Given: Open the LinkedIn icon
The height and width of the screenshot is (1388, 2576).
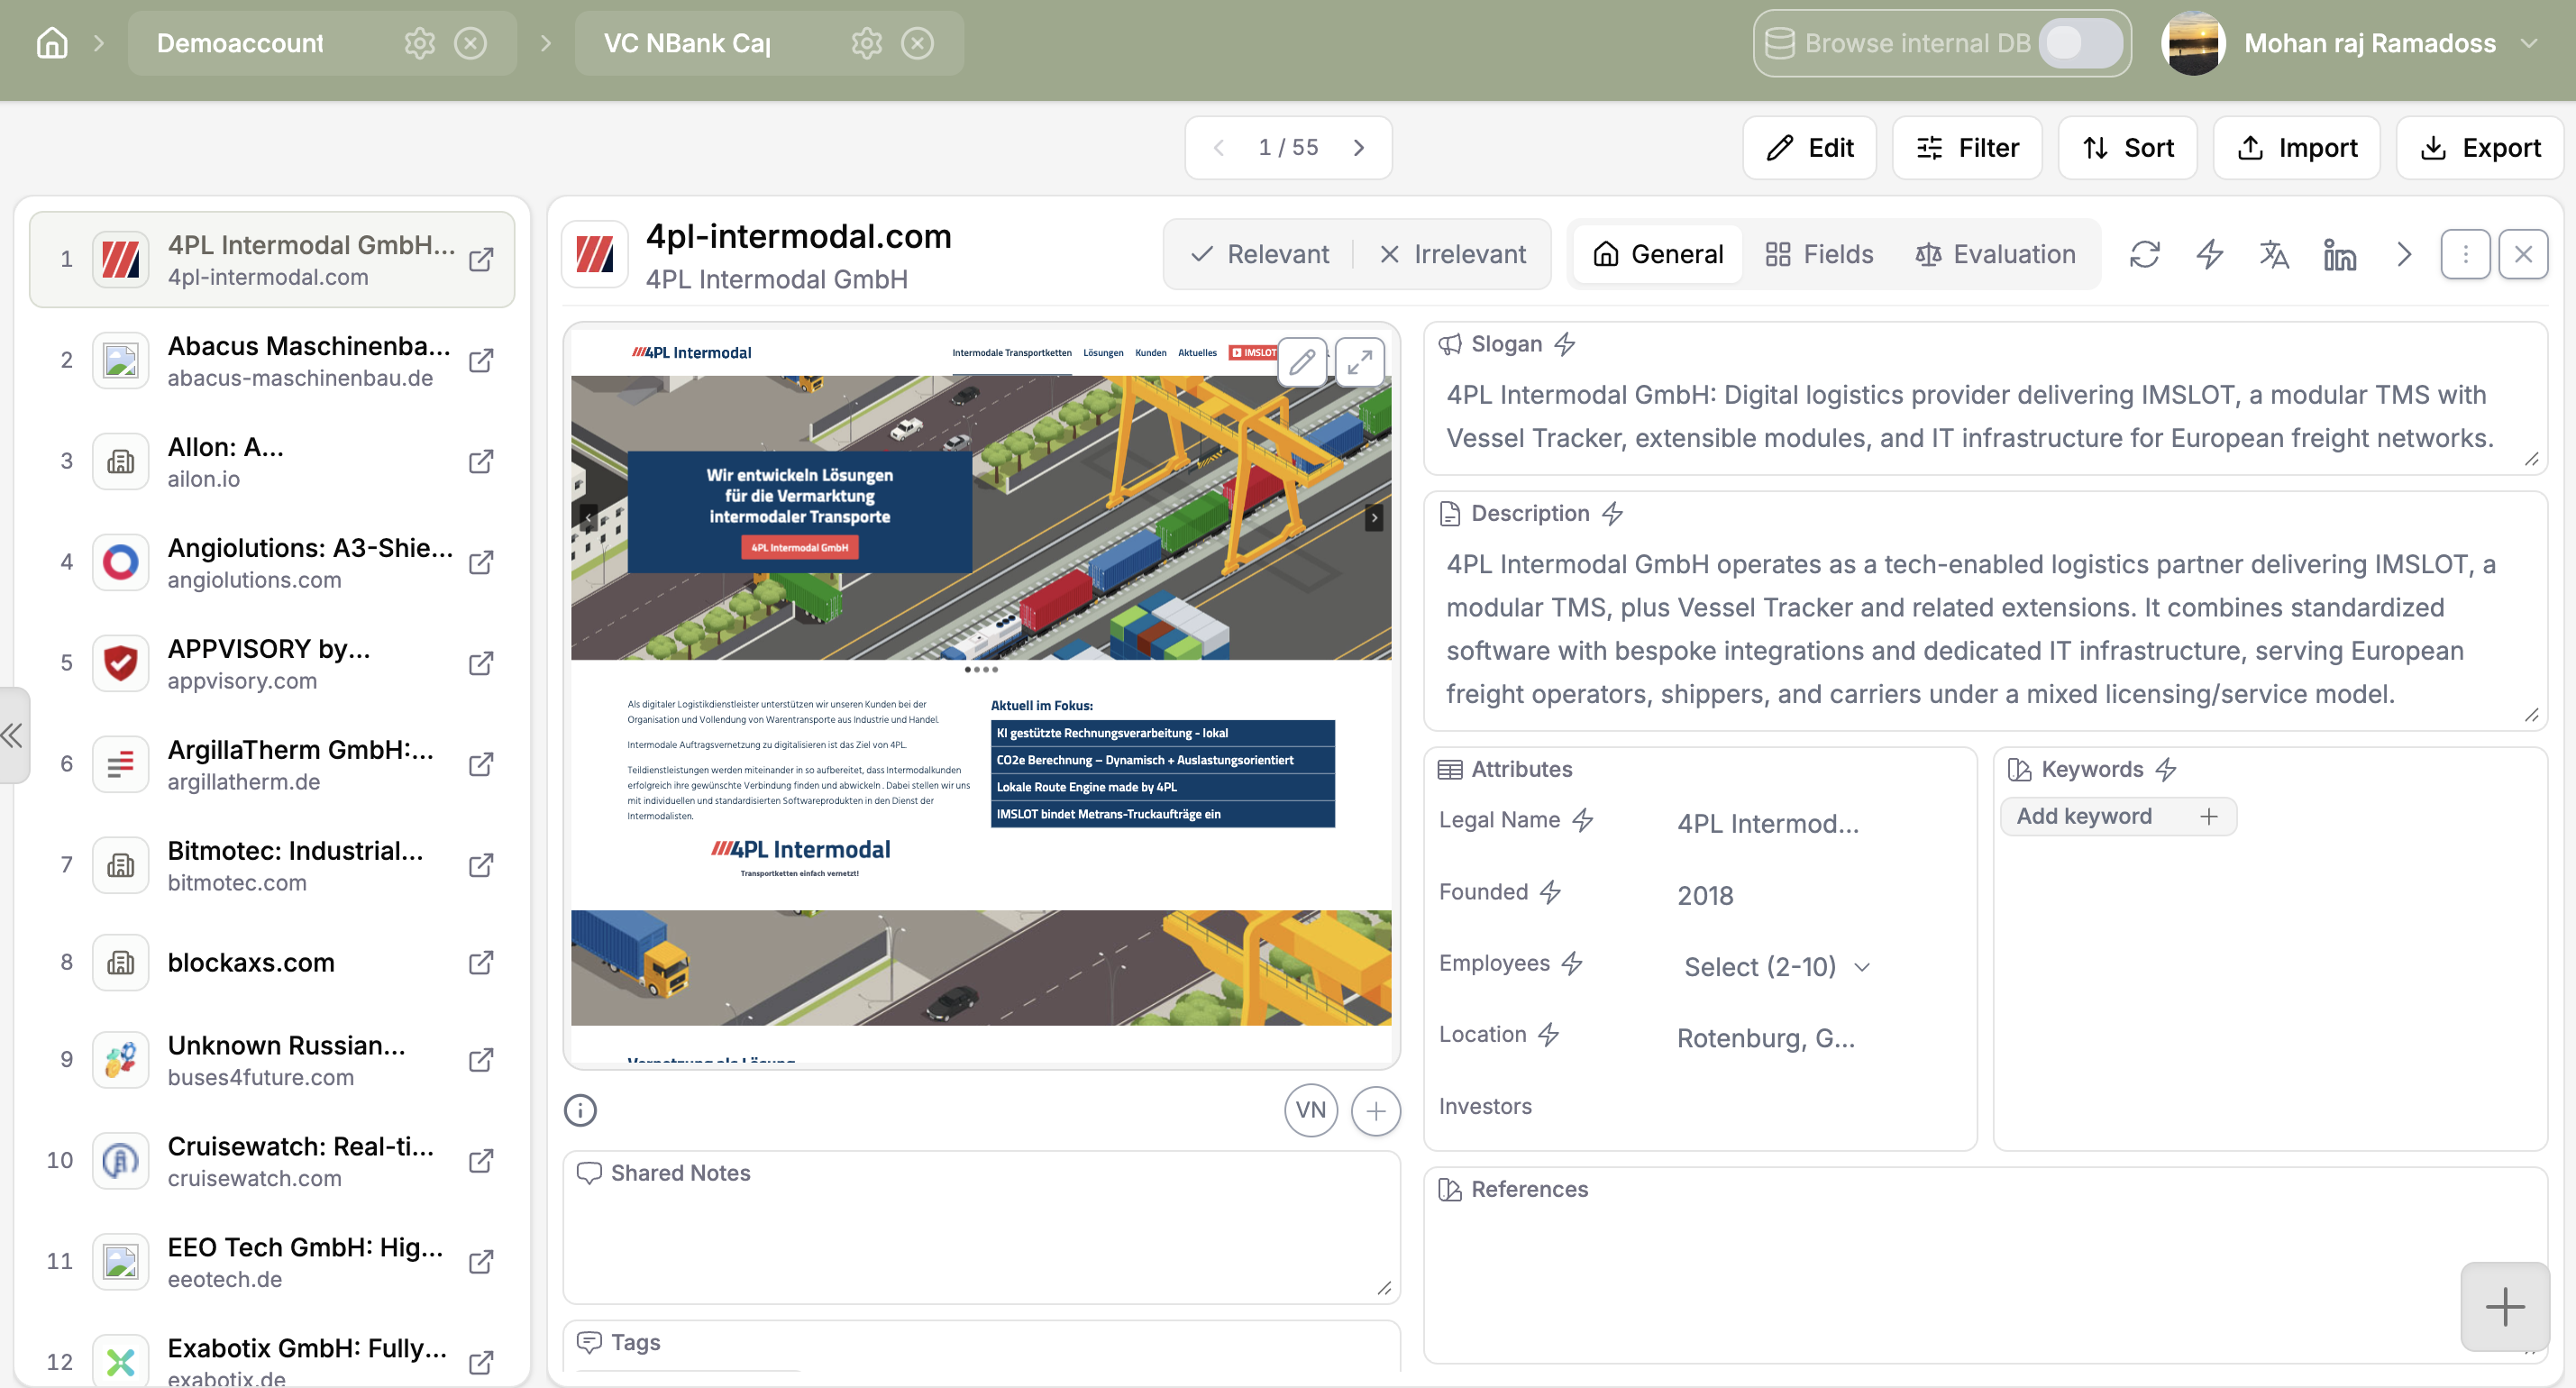Looking at the screenshot, I should pos(2339,254).
